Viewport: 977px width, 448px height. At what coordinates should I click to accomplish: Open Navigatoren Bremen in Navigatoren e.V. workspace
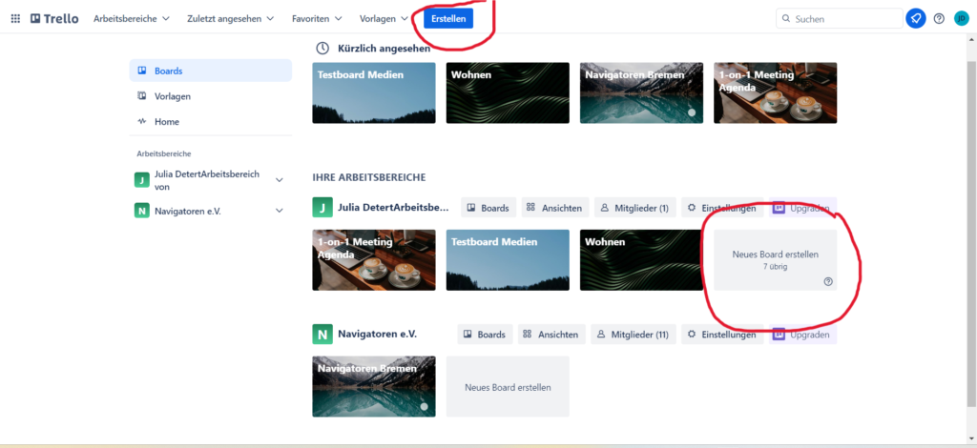[374, 386]
